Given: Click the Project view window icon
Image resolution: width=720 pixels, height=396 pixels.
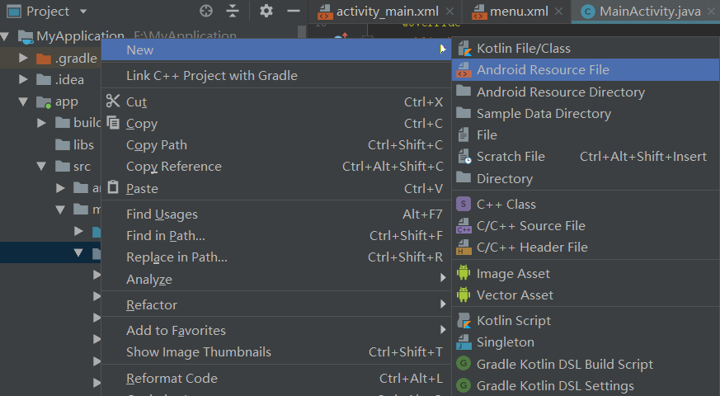Looking at the screenshot, I should [13, 11].
